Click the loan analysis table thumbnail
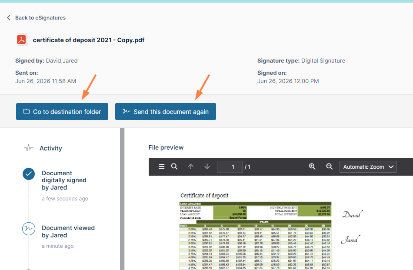413x270 pixels. coord(255,236)
